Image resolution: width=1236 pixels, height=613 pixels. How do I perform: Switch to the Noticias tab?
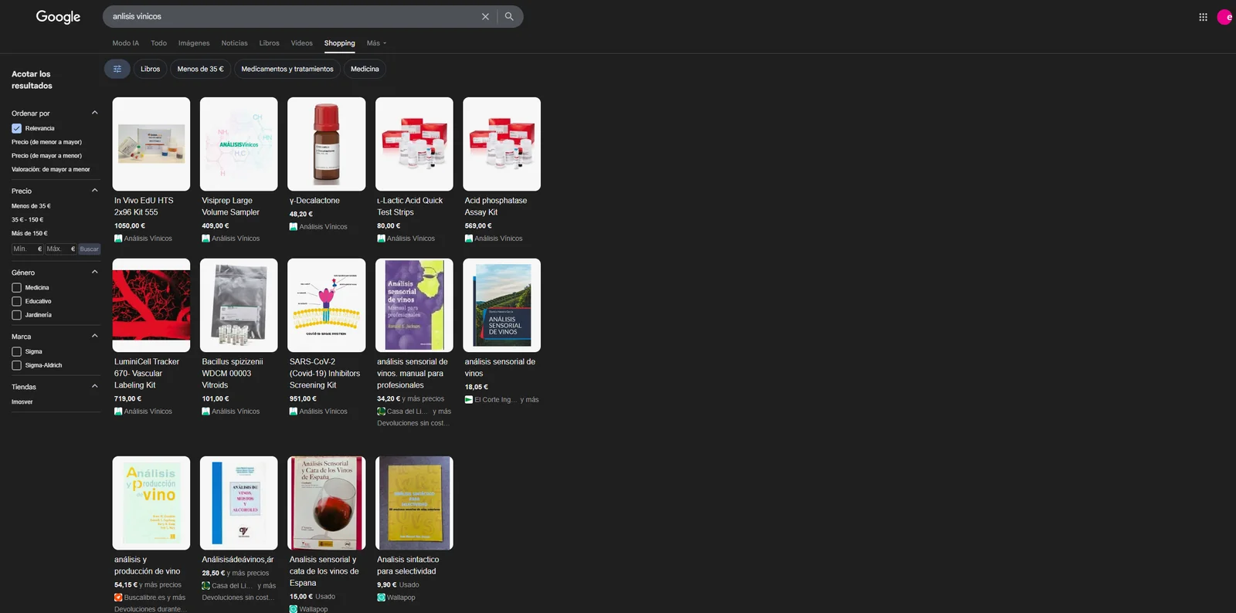[x=234, y=43]
